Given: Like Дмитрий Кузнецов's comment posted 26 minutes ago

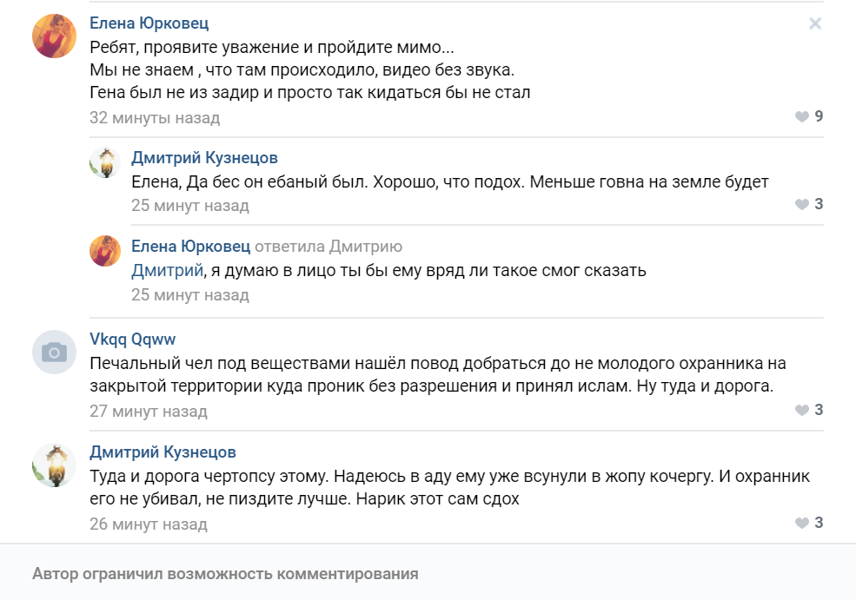Looking at the screenshot, I should click(x=808, y=523).
